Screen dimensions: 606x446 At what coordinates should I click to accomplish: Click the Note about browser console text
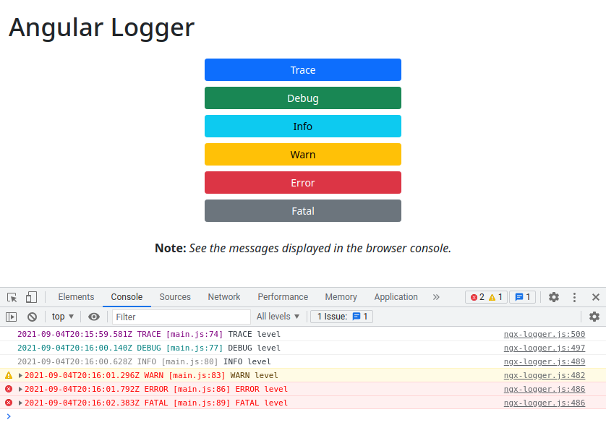(x=303, y=248)
